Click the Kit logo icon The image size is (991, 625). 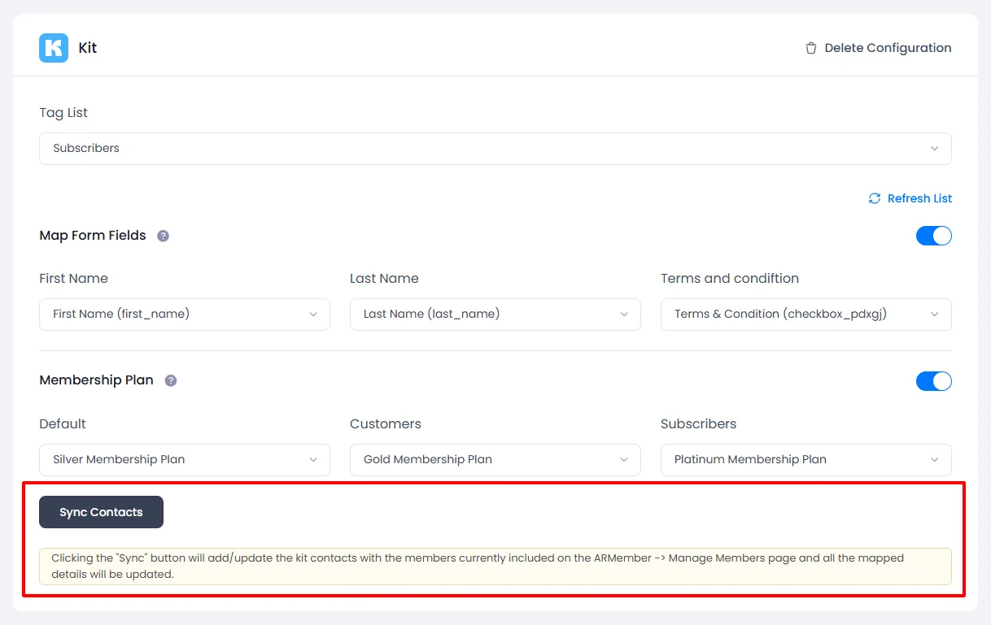coord(53,47)
